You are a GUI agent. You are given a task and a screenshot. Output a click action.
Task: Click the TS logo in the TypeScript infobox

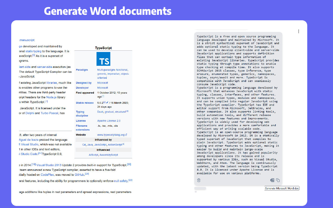pos(103,59)
